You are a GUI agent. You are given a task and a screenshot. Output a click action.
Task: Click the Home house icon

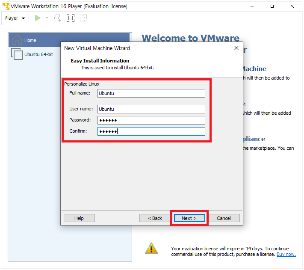pyautogui.click(x=17, y=39)
